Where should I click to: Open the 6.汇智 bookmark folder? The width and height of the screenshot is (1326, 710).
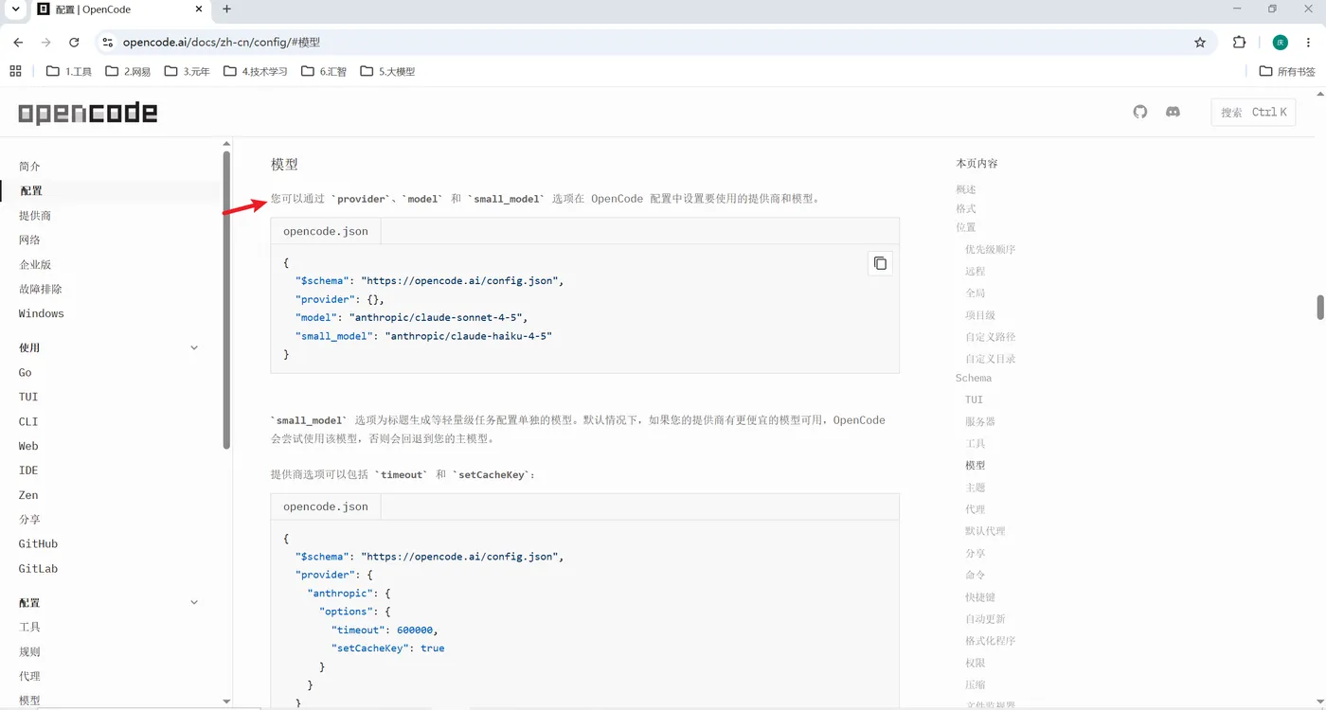[x=324, y=71]
